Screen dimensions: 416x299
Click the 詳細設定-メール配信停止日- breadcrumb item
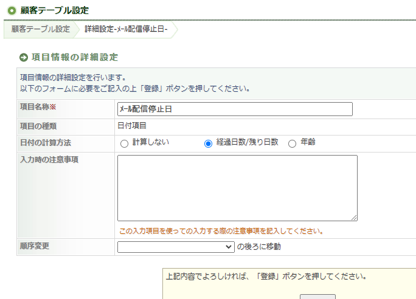126,29
